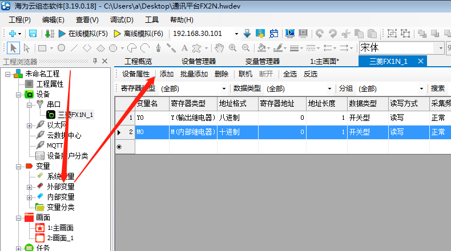This screenshot has height=251, width=451.
Task: Click the 批量添加 button
Action: pyautogui.click(x=194, y=74)
